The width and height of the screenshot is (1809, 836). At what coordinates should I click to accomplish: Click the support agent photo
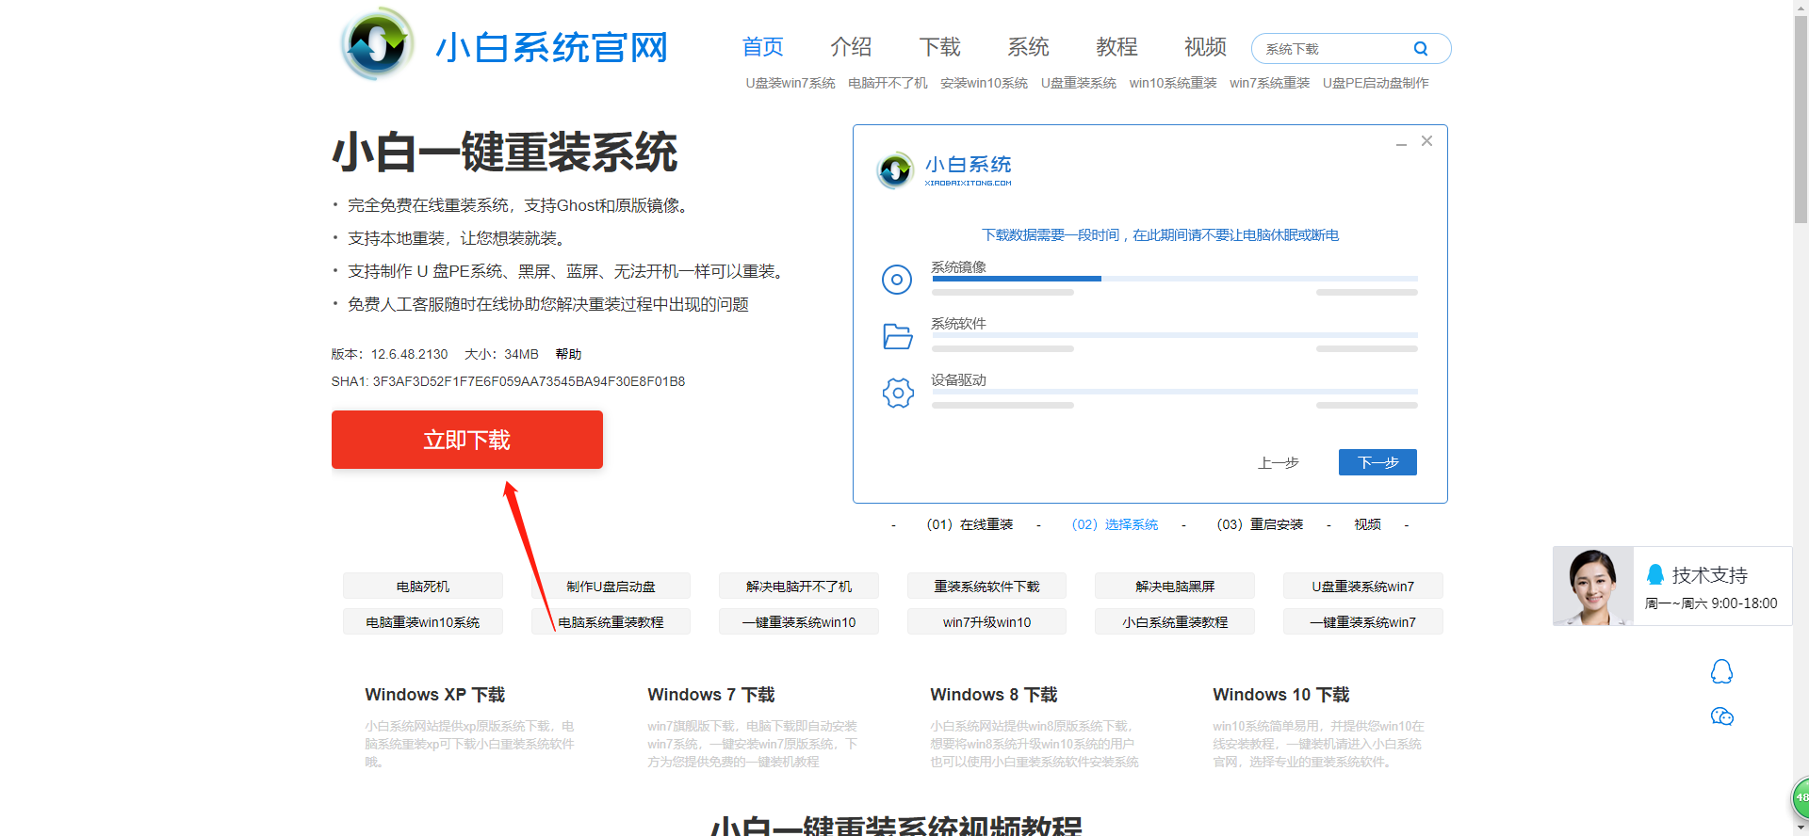click(1593, 586)
